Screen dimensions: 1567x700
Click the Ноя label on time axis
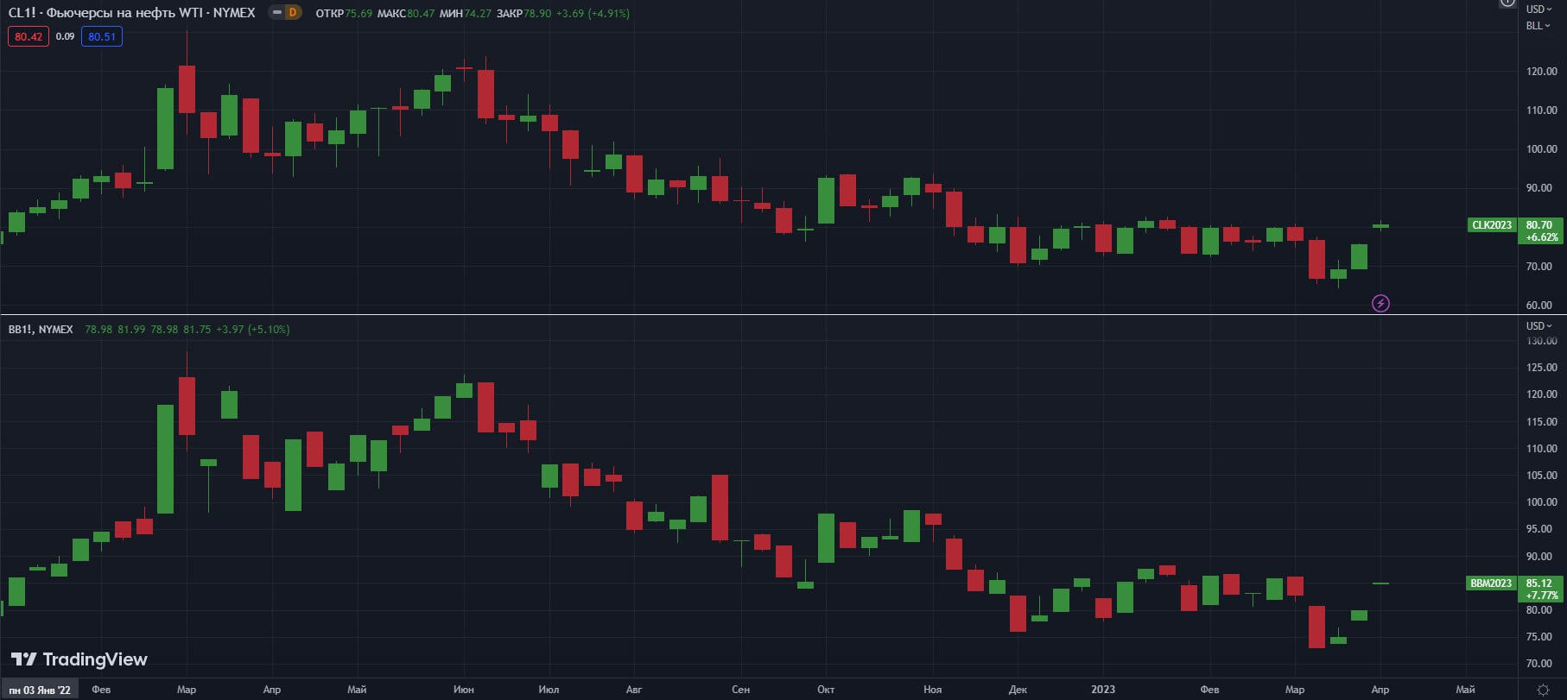coord(932,690)
